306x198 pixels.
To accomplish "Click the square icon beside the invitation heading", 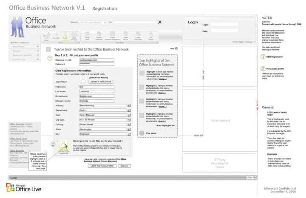I will (x=48, y=49).
